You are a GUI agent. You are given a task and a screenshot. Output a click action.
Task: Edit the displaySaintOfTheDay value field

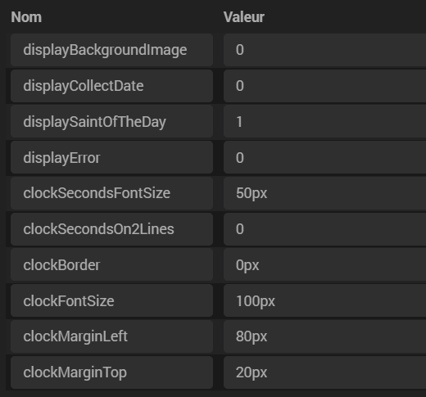point(324,122)
